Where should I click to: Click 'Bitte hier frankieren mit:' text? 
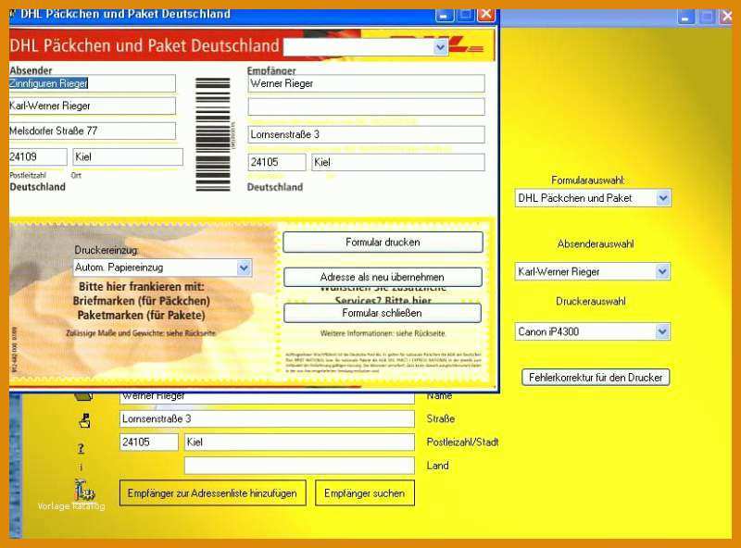[142, 287]
